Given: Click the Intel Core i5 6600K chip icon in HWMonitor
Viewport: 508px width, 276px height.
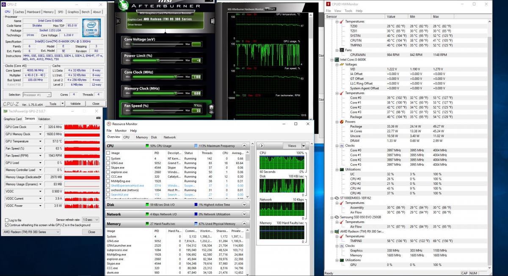Looking at the screenshot, I should (x=337, y=59).
